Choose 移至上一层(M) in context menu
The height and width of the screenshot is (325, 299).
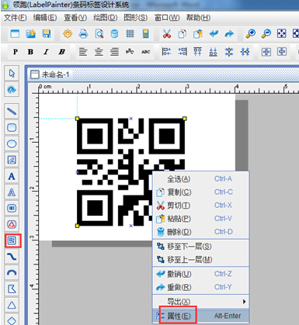click(x=200, y=259)
